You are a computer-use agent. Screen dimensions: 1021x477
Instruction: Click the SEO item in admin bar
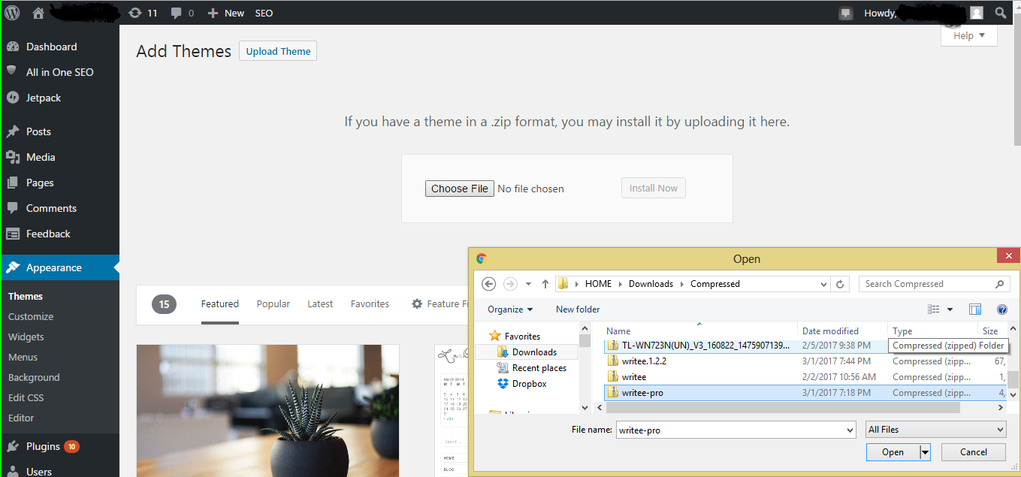(x=264, y=13)
